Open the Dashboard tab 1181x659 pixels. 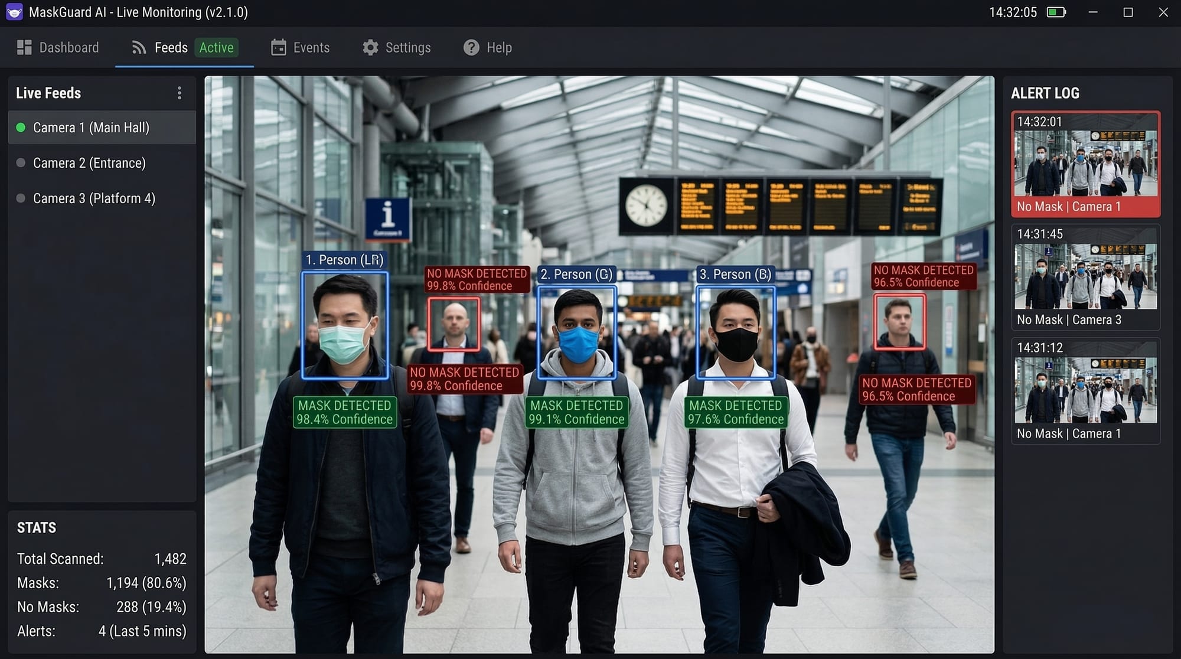(x=68, y=47)
